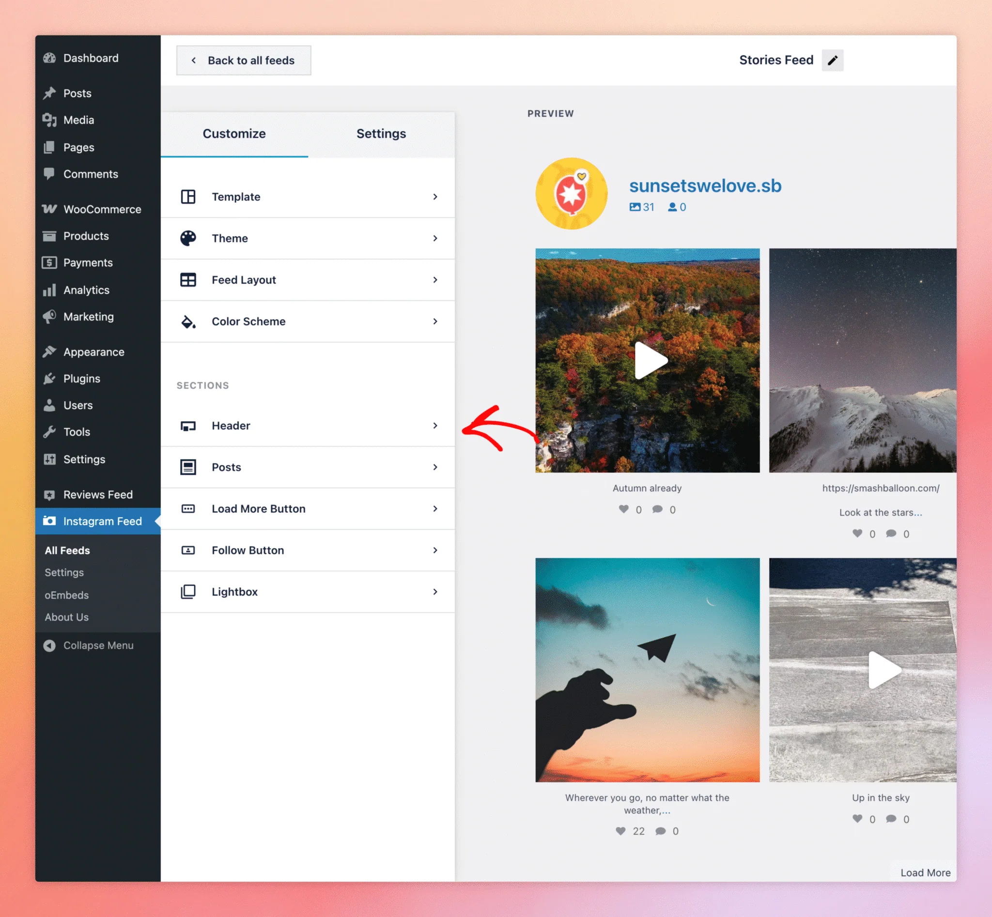The width and height of the screenshot is (992, 917).
Task: Expand the Color Scheme row chevron
Action: 435,321
